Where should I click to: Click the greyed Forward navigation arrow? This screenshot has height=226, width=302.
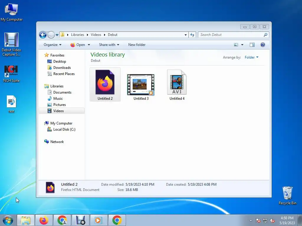tap(51, 35)
